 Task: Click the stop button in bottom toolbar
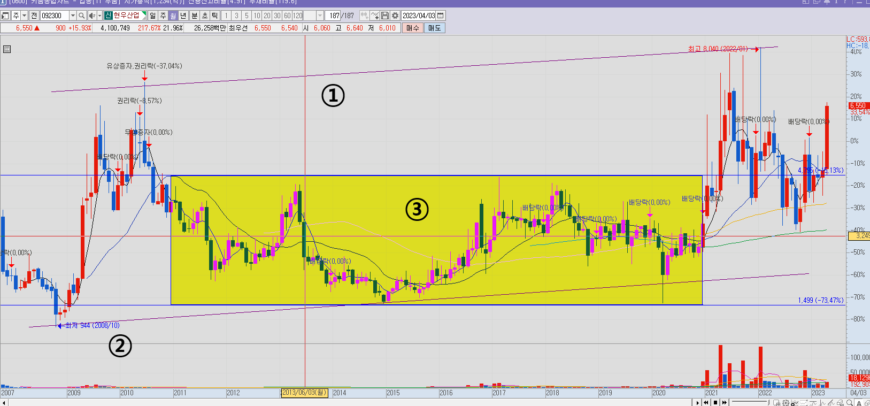715,402
